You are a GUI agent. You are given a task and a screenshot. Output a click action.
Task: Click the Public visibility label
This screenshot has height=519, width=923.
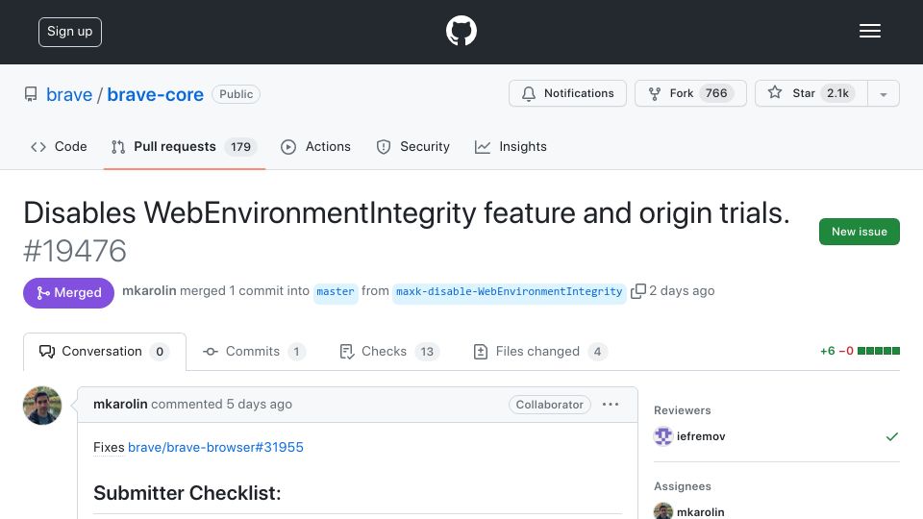(237, 94)
